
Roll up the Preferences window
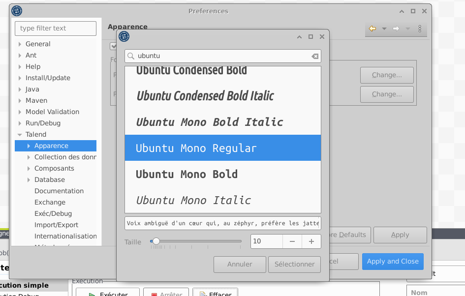coord(402,11)
